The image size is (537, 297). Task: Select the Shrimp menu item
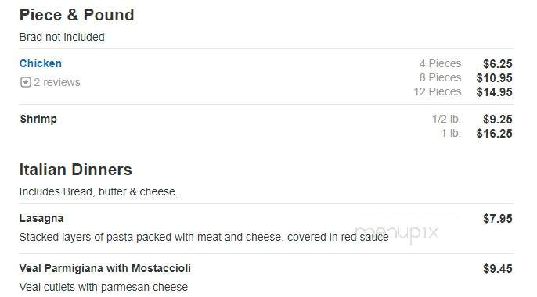point(38,120)
